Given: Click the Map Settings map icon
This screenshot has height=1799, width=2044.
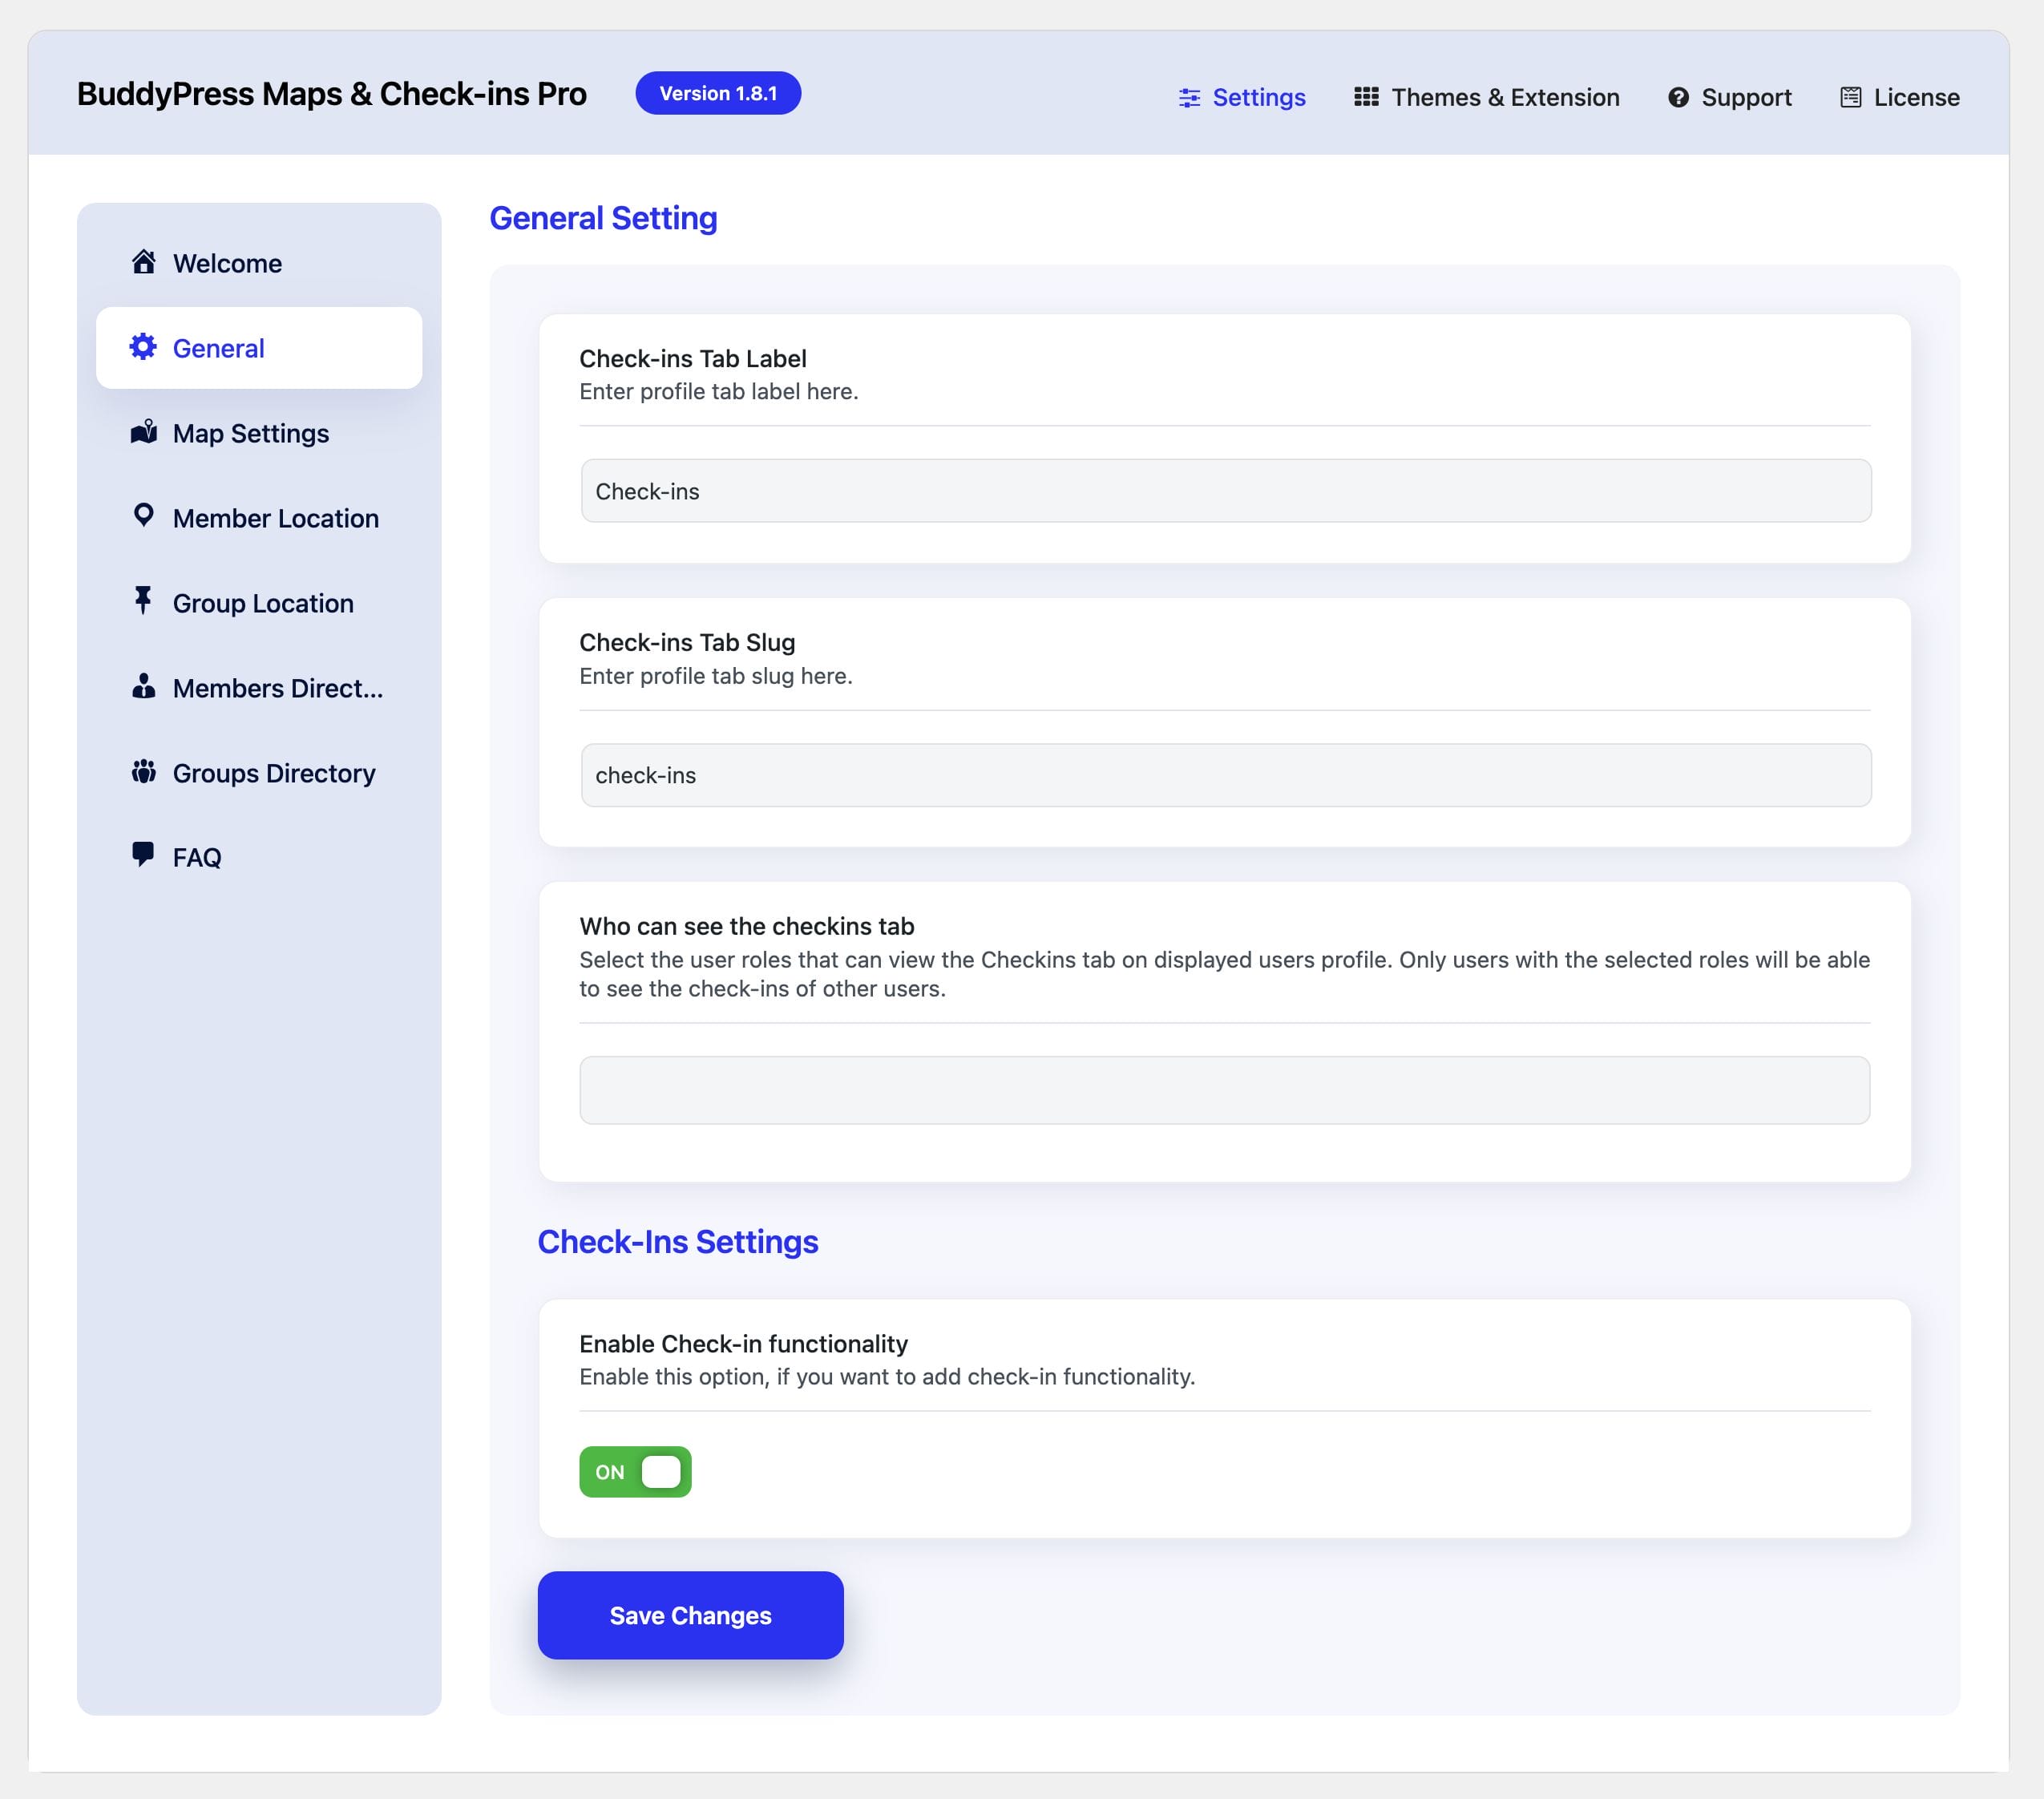Looking at the screenshot, I should 143,432.
